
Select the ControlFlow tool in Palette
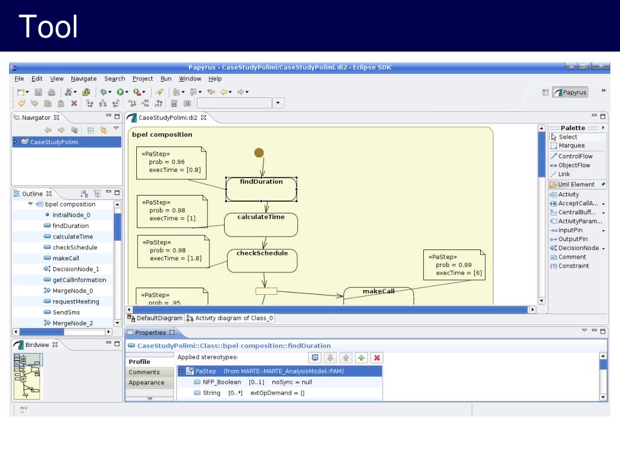point(572,156)
